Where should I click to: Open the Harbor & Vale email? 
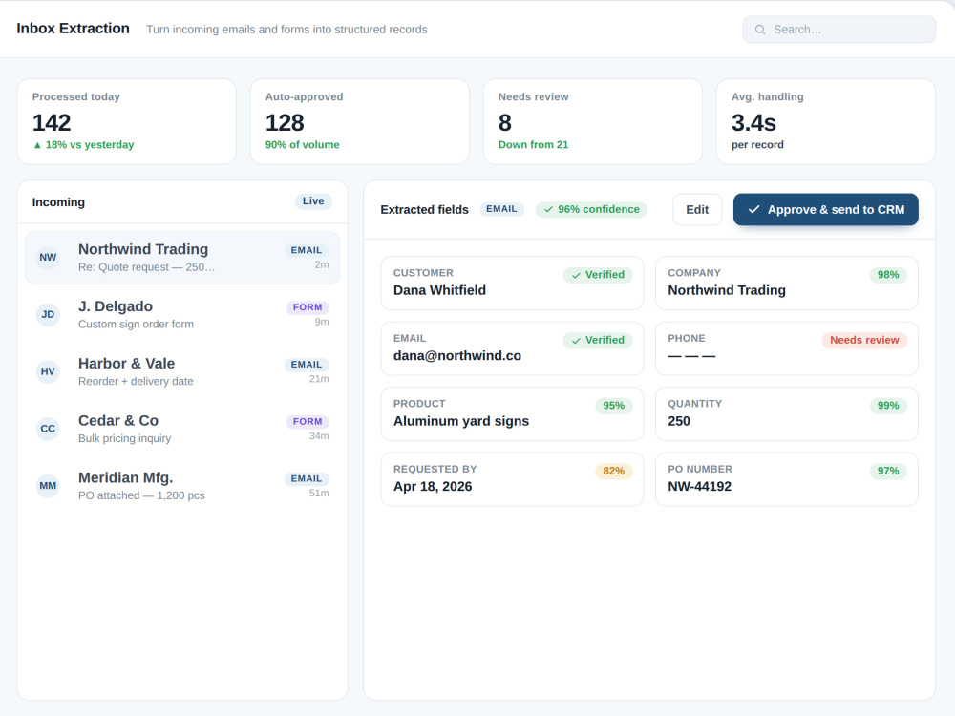coord(182,371)
